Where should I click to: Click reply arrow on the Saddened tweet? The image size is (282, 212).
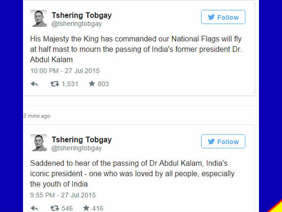point(34,208)
